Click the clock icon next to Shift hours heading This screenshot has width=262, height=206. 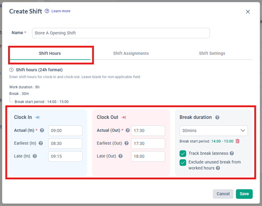tap(11, 70)
